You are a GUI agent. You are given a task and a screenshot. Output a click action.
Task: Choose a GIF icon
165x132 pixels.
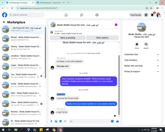coord(65,121)
